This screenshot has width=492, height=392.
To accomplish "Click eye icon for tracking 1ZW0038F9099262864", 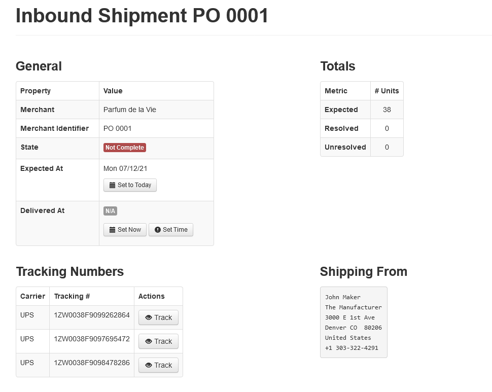I will pos(149,318).
